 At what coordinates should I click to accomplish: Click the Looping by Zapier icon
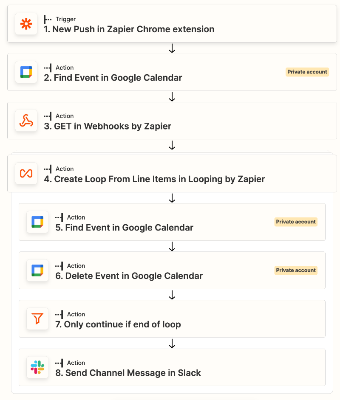point(26,174)
